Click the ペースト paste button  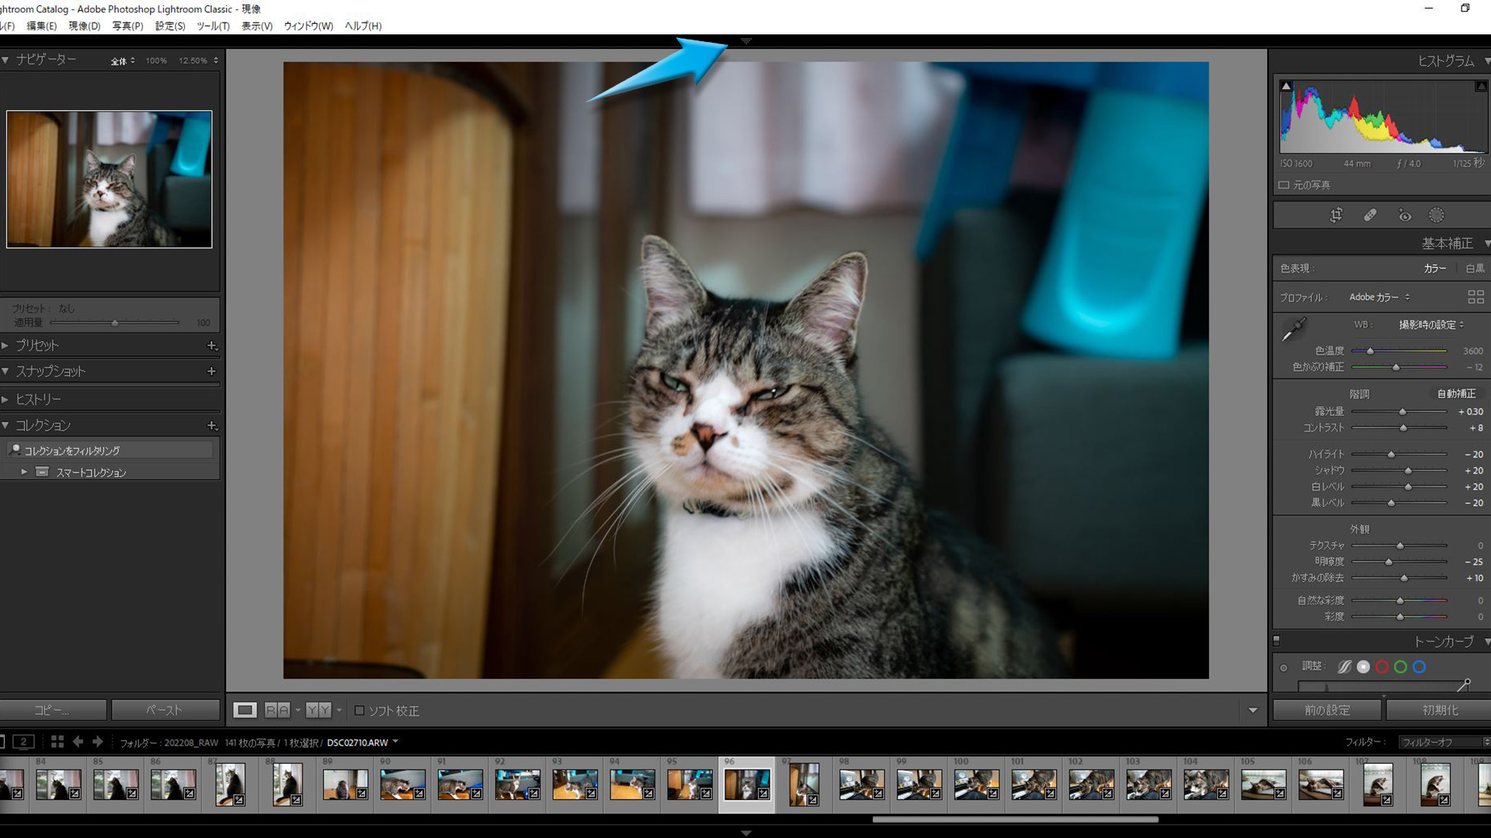165,710
